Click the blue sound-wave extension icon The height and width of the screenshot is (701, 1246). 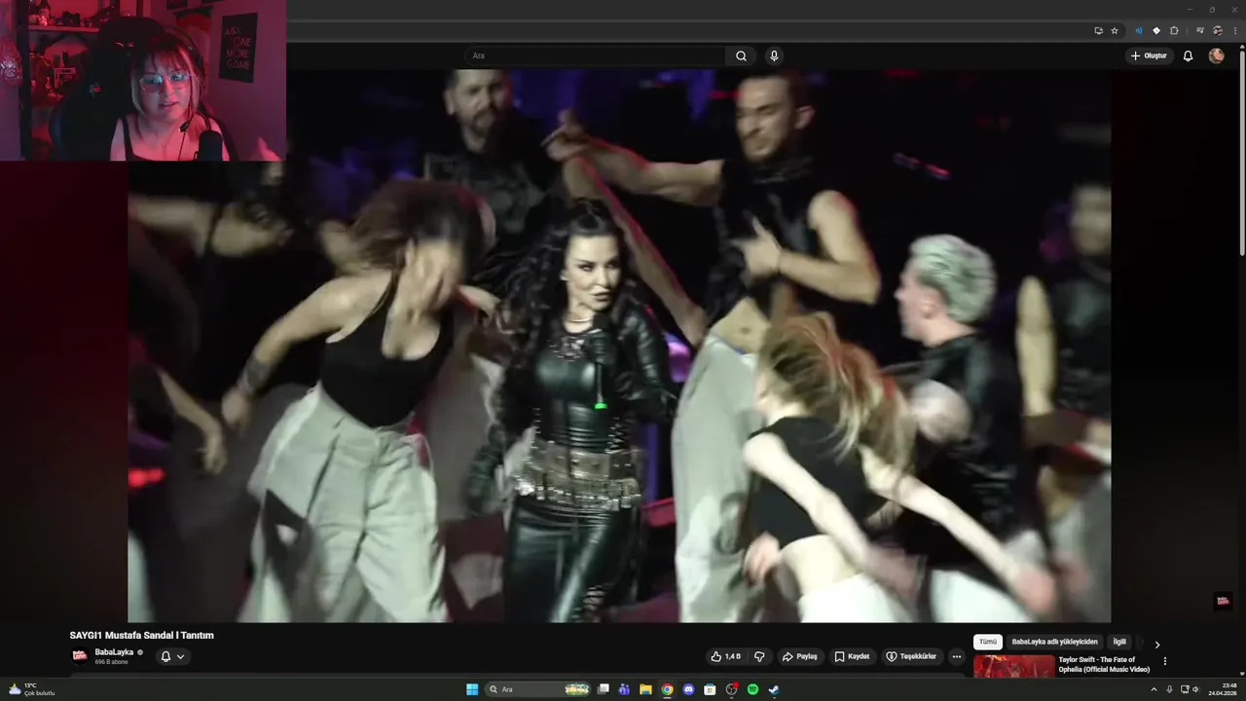1139,30
